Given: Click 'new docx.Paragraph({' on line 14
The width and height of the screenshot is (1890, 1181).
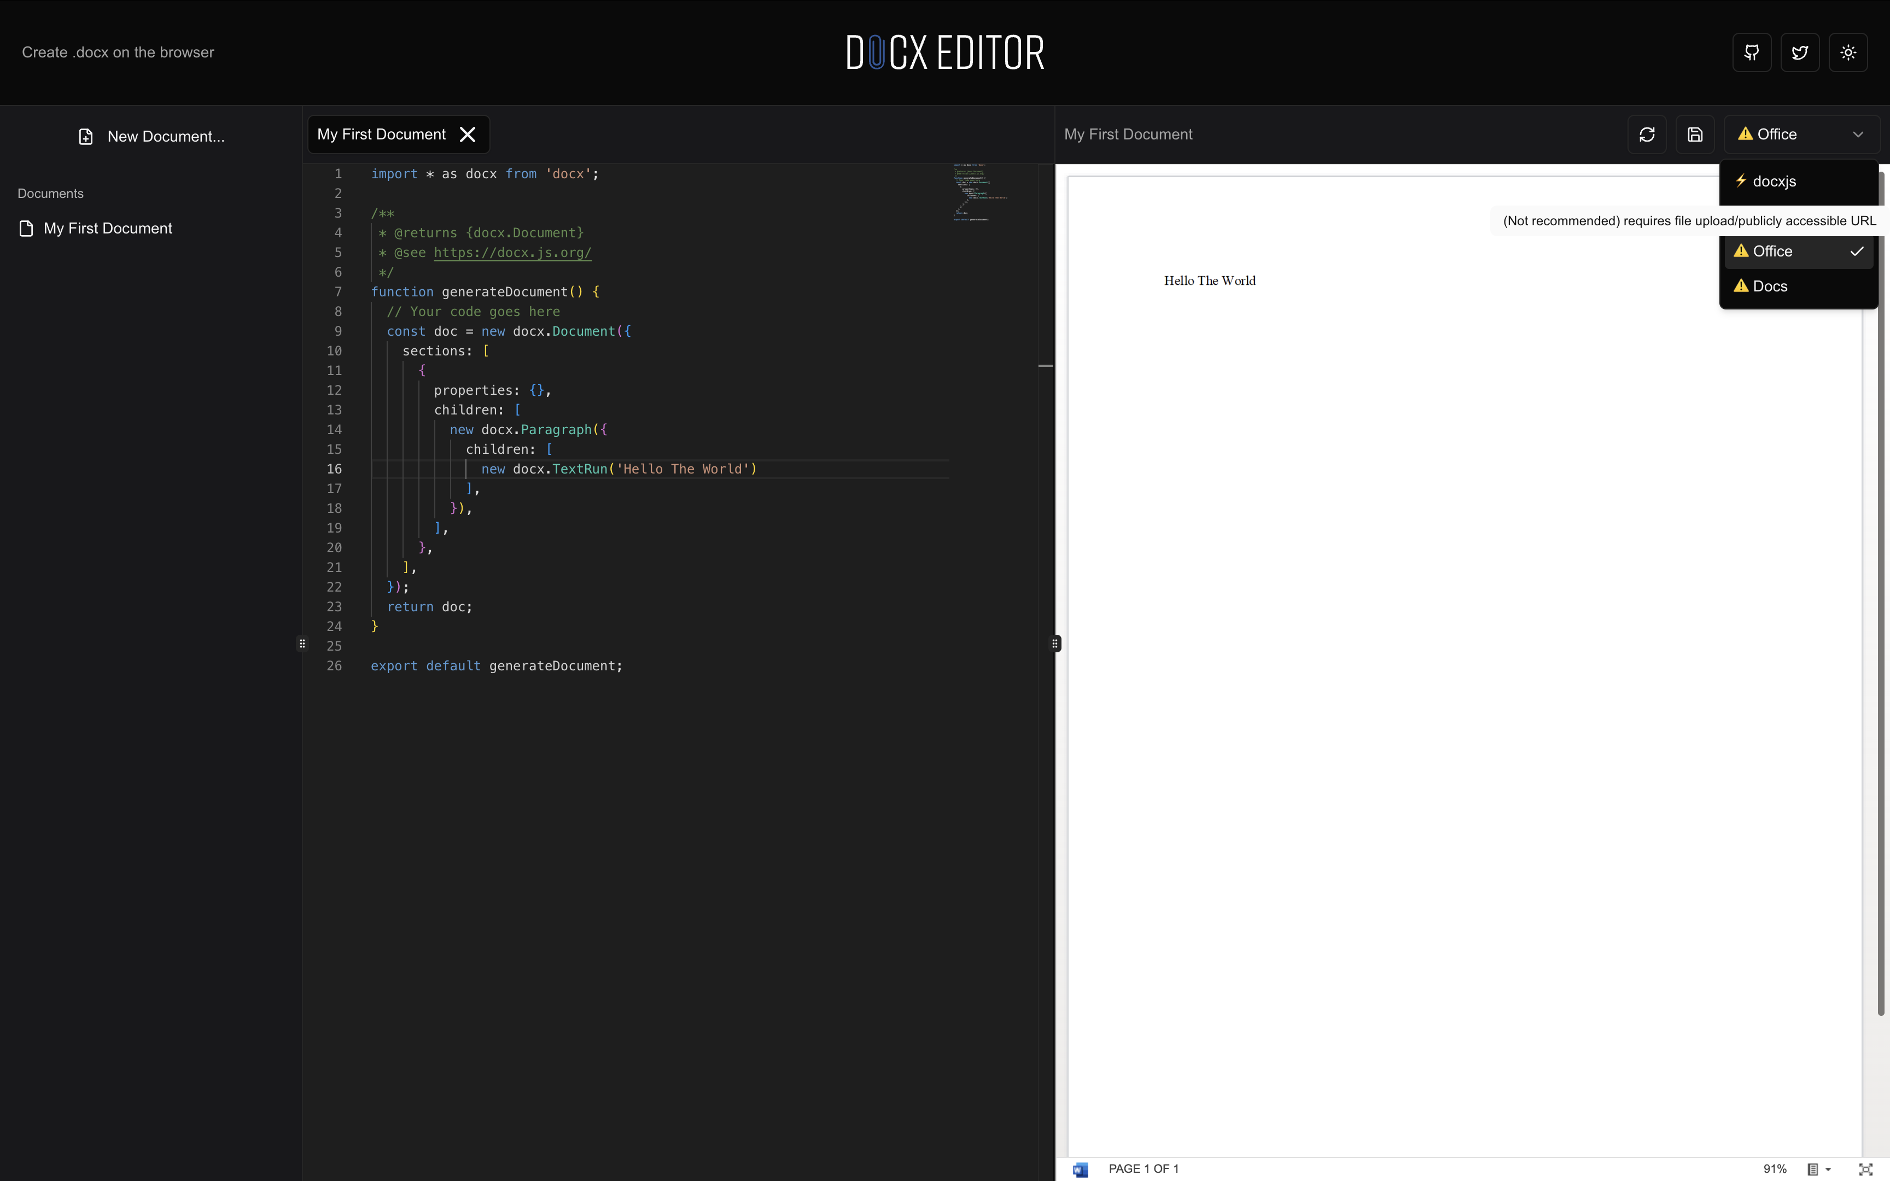Looking at the screenshot, I should tap(529, 429).
